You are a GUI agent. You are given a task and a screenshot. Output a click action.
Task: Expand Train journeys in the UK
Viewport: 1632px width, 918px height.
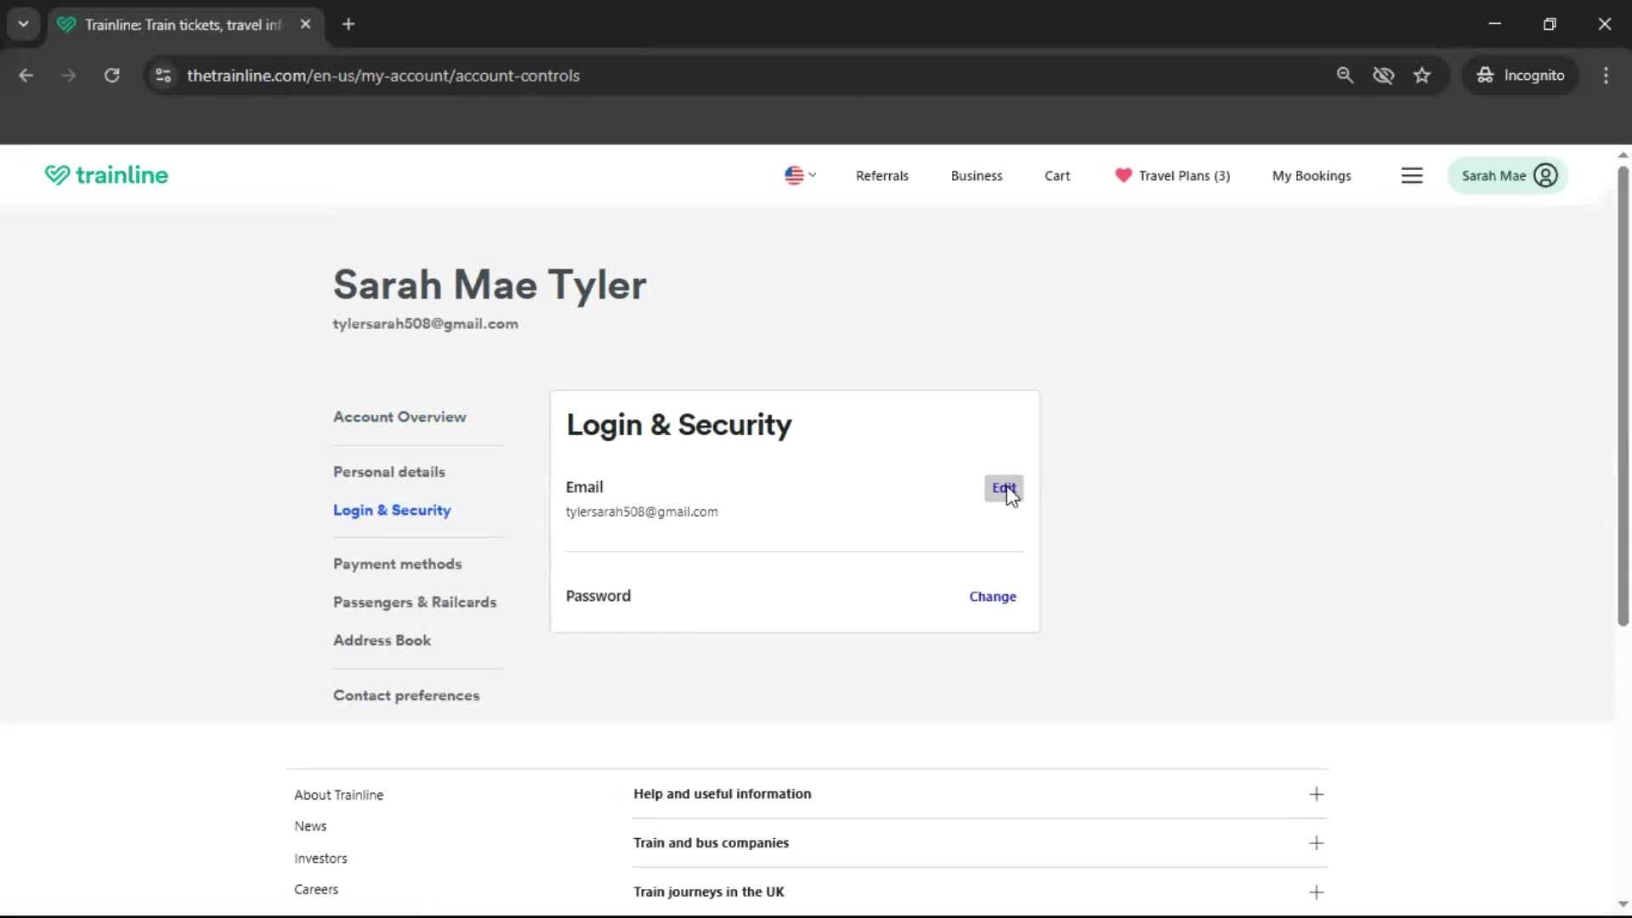point(1316,892)
